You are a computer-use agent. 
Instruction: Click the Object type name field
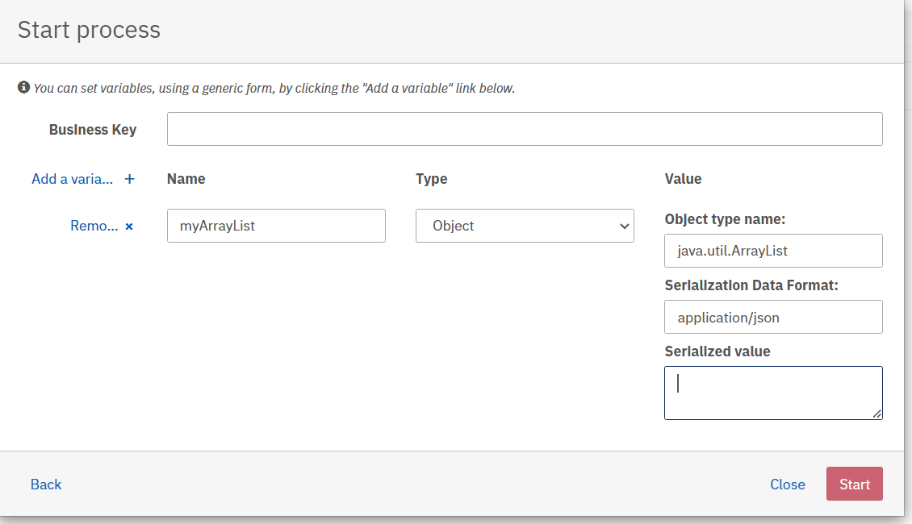773,251
